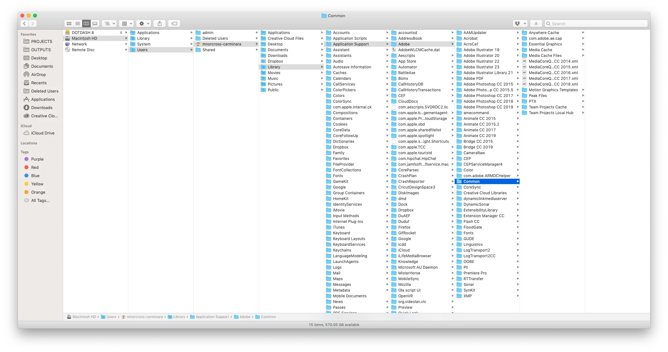Select the Purple tag in sidebar

37,159
